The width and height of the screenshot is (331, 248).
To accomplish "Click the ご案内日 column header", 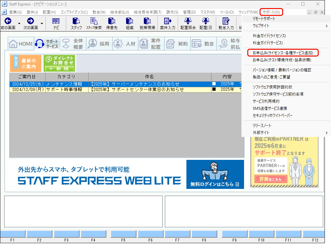I will (x=27, y=77).
